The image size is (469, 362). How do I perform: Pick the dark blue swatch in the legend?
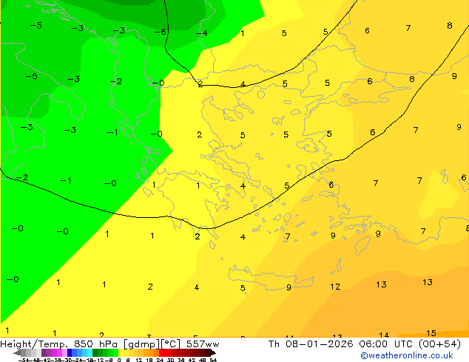(x=70, y=353)
